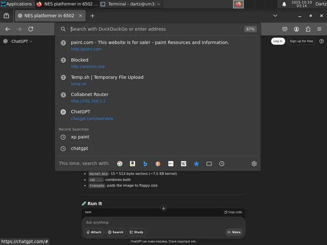This screenshot has height=245, width=327.
Task: Click the Log in button
Action: [x=278, y=41]
